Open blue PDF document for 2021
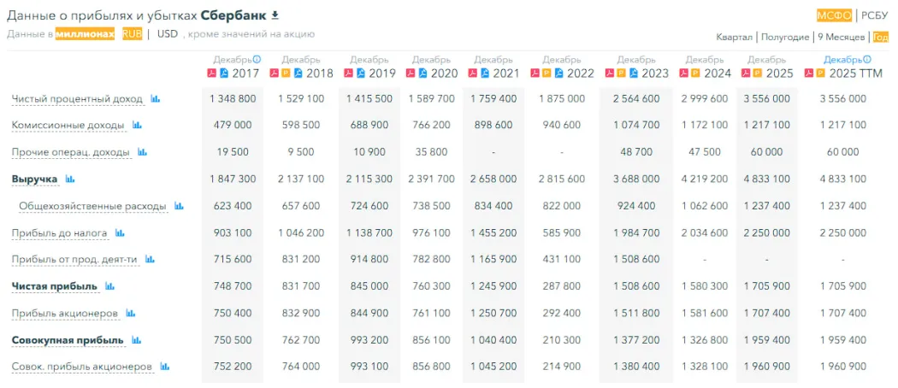The height and width of the screenshot is (388, 898). coord(485,73)
